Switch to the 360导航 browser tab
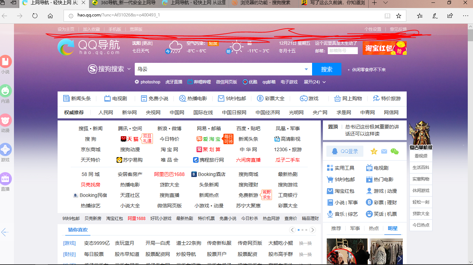The image size is (473, 265). tap(125, 3)
